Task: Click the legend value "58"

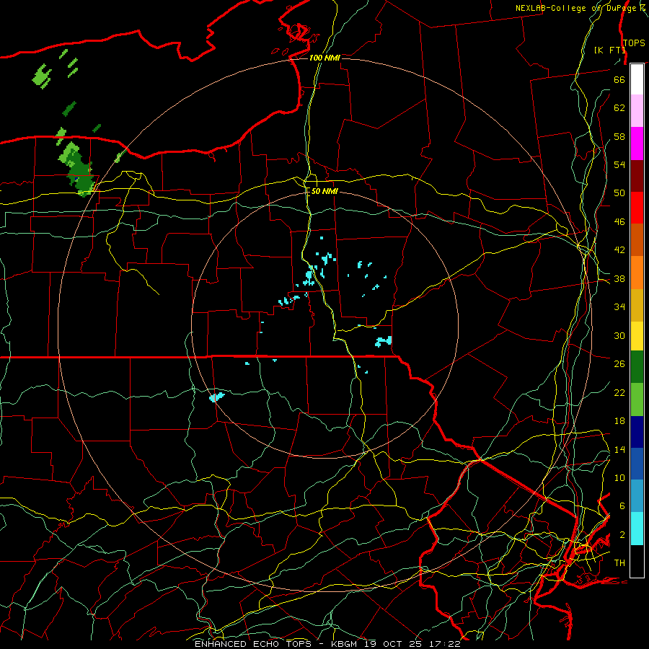Action: click(619, 136)
